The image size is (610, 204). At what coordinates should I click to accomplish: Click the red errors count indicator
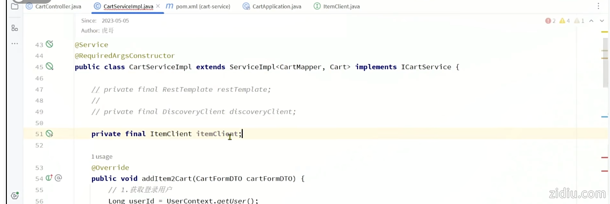[x=550, y=21]
